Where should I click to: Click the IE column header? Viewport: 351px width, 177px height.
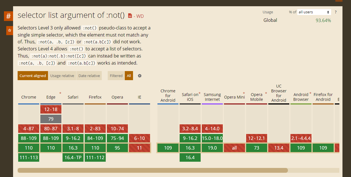[x=140, y=97]
